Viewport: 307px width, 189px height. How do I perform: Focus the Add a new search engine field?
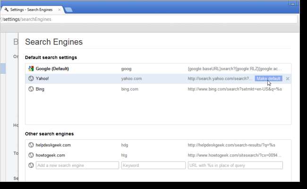click(x=77, y=165)
